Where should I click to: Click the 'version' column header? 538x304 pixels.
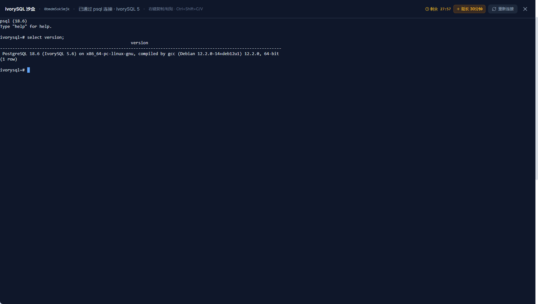point(139,43)
